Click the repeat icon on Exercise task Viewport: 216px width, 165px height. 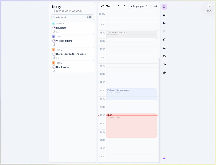click(58, 32)
